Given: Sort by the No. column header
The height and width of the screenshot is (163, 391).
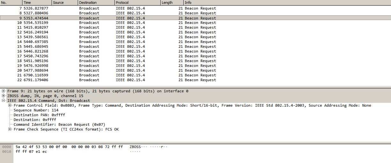Looking at the screenshot, I should coord(11,3).
